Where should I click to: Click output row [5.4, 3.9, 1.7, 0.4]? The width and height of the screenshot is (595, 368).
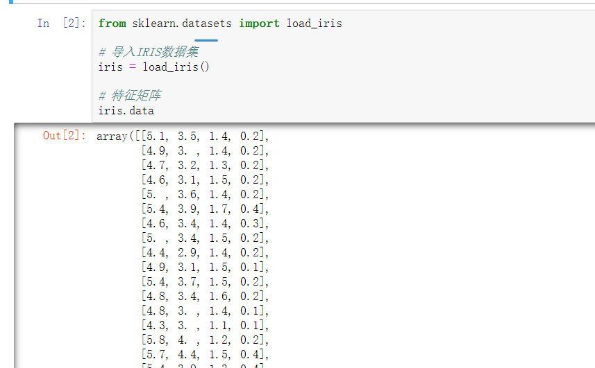point(205,209)
